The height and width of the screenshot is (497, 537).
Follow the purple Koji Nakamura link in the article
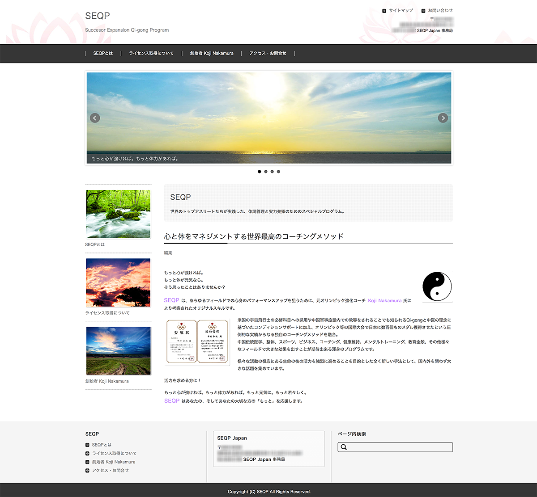[x=384, y=301]
